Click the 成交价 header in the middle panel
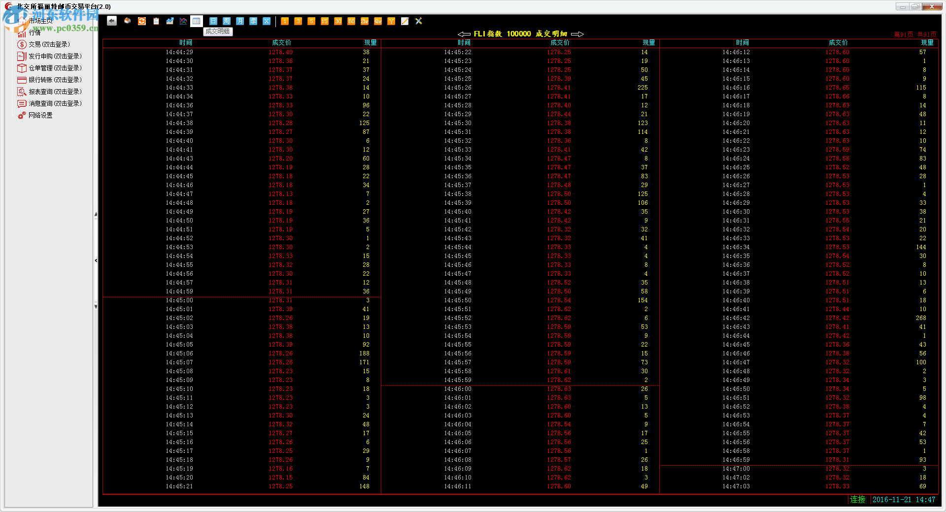 pyautogui.click(x=560, y=43)
